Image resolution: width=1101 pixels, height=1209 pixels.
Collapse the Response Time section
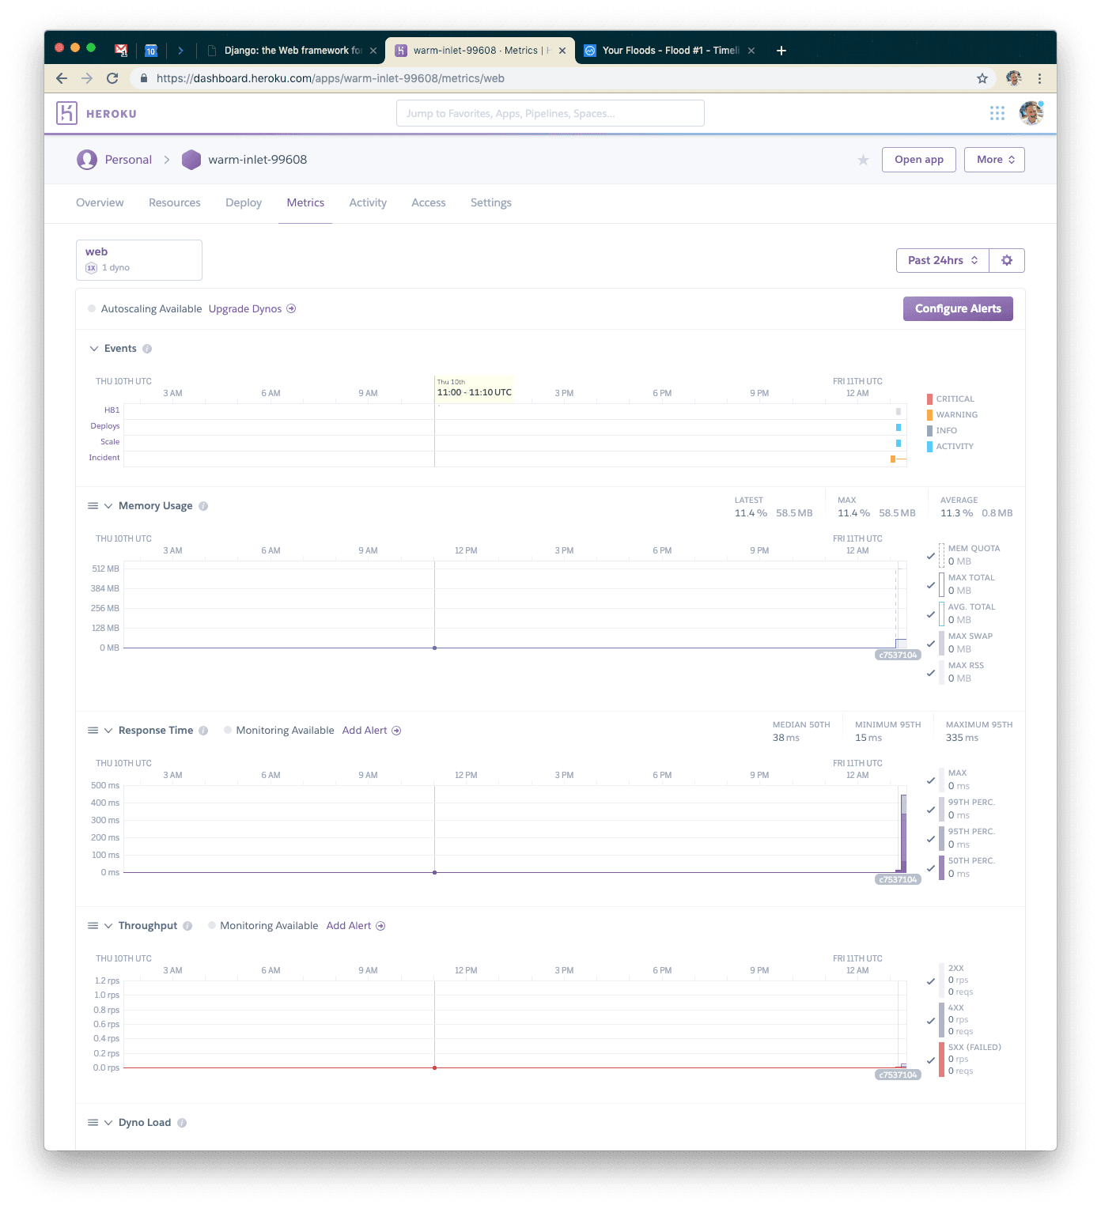coord(108,731)
